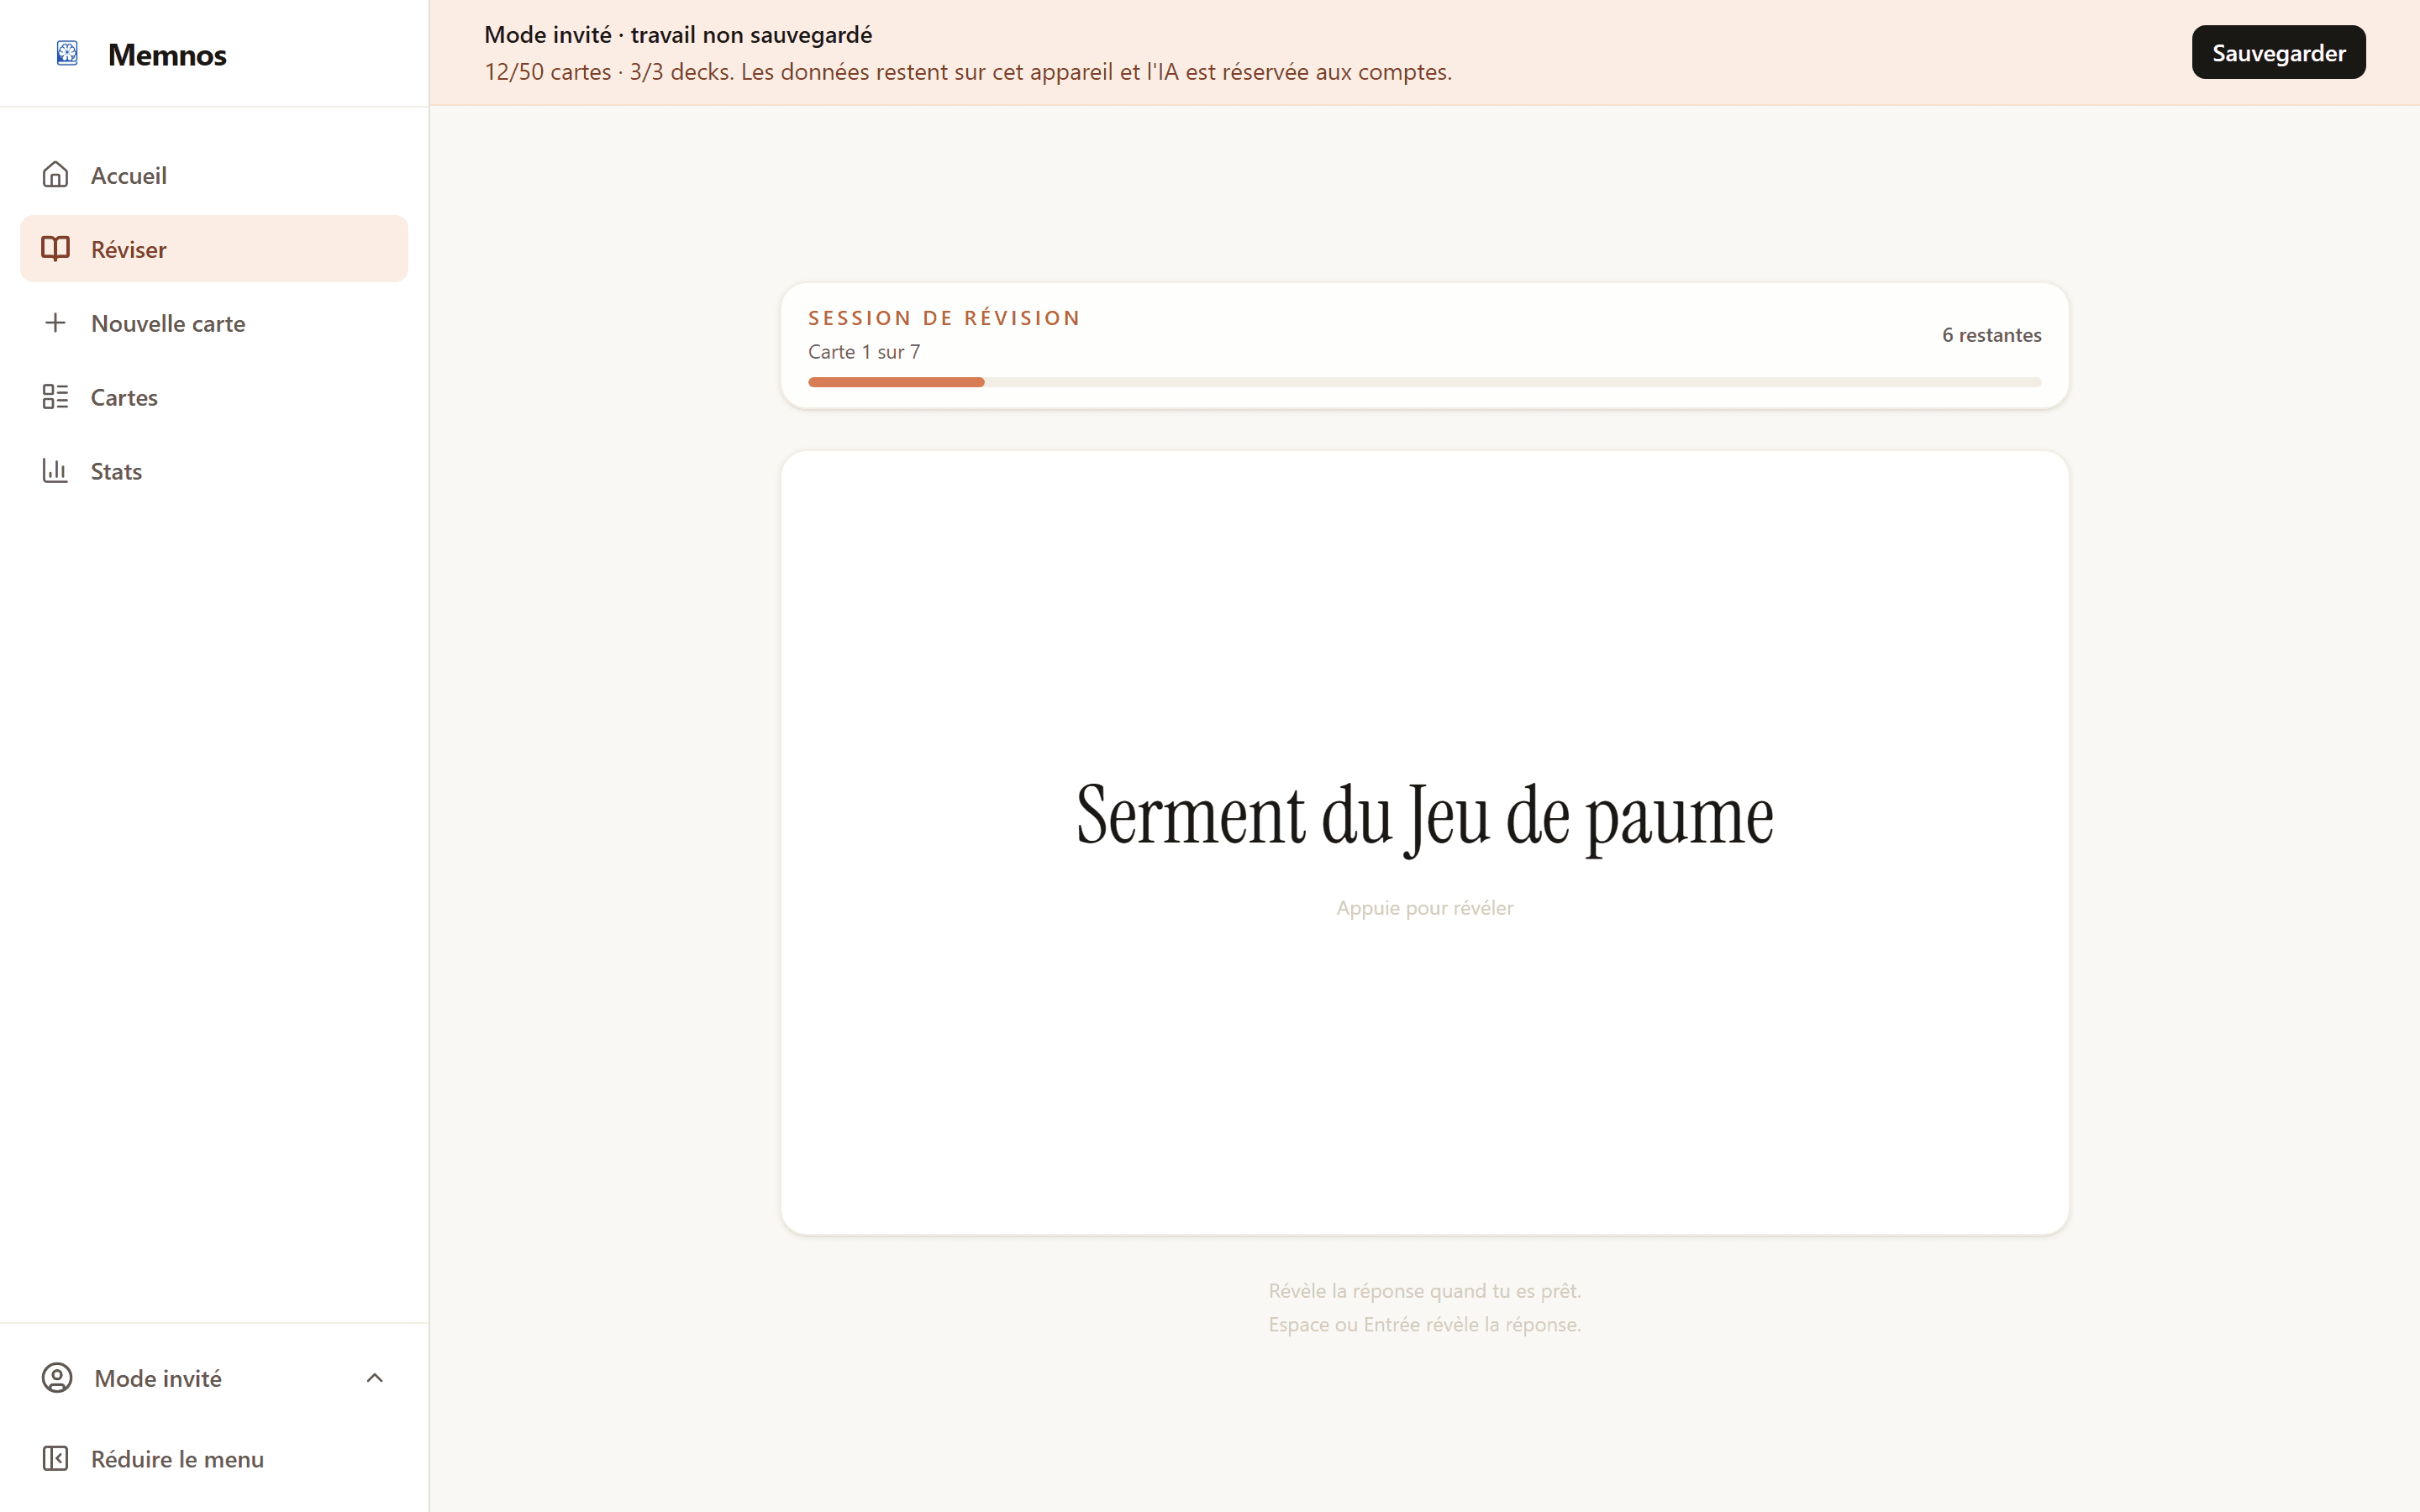
Task: Click the Mode invité · travail non sauvegardé banner title
Action: 678,35
